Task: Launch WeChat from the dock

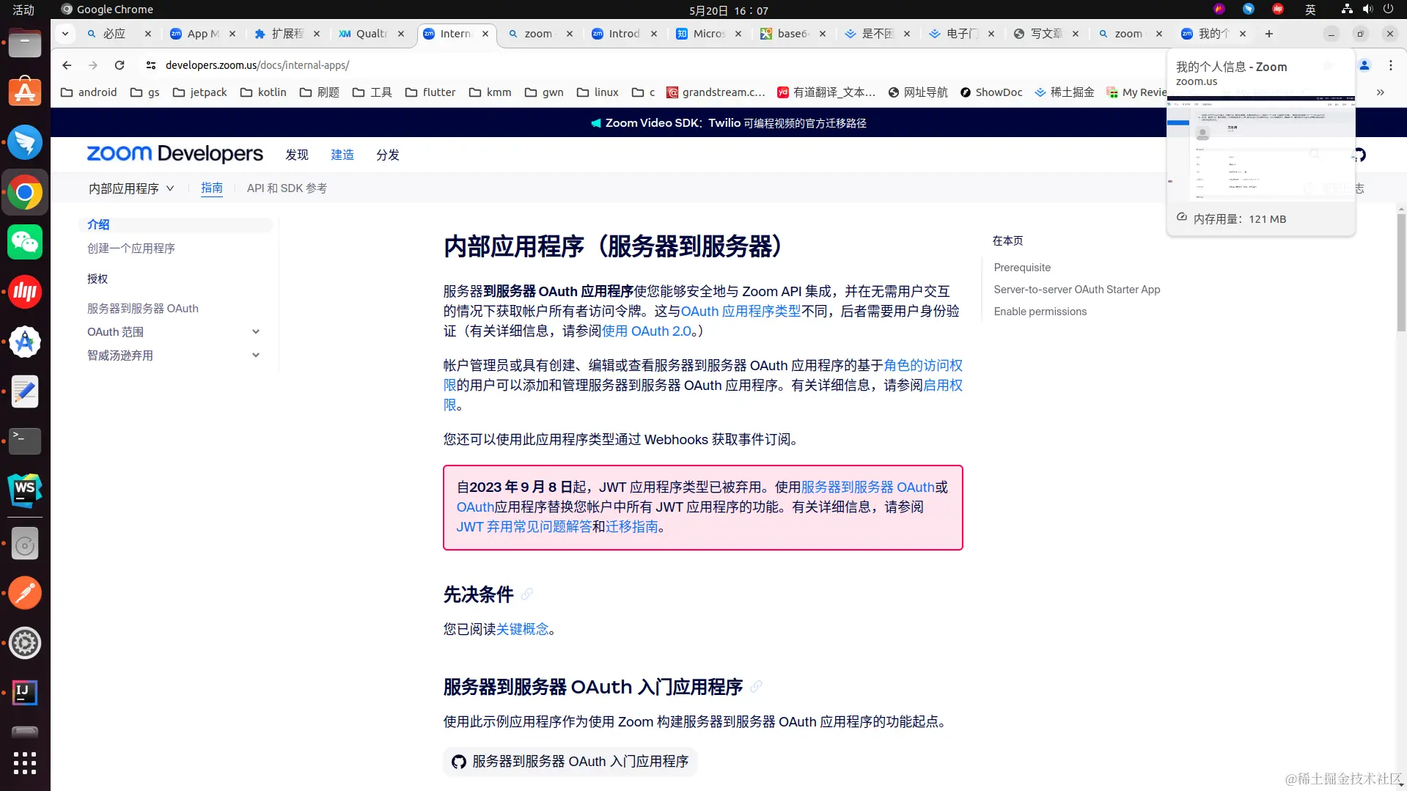Action: (25, 242)
